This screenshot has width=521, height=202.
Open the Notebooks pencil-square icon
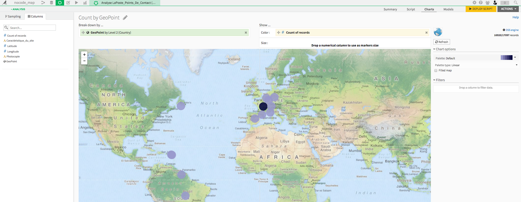68,3
